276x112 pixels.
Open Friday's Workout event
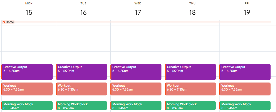tap(245, 89)
